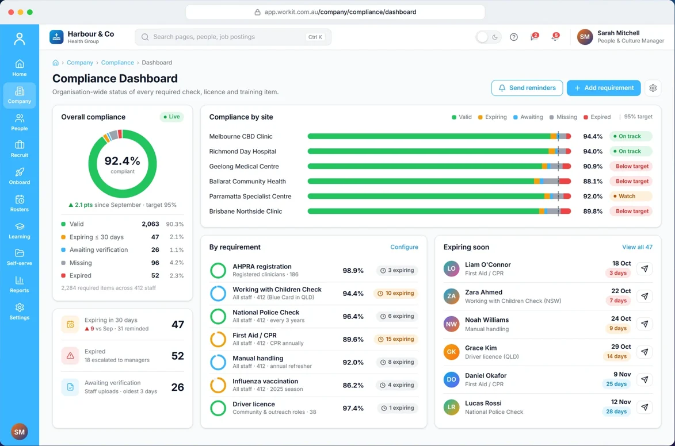Open Awaiting verification 26 card

pos(122,387)
